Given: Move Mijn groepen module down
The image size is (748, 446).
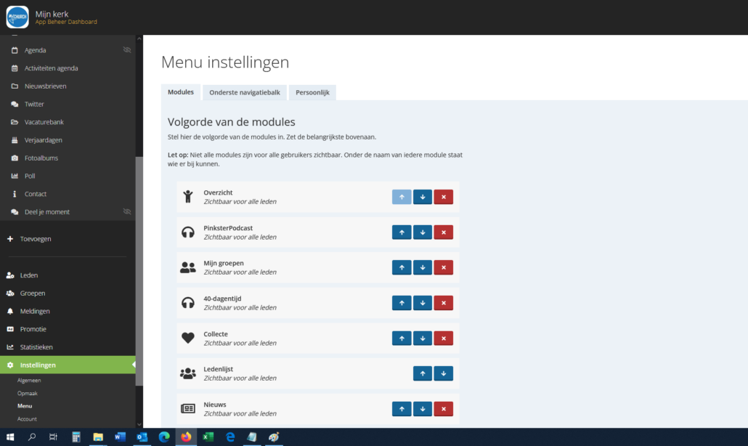Looking at the screenshot, I should coord(422,267).
